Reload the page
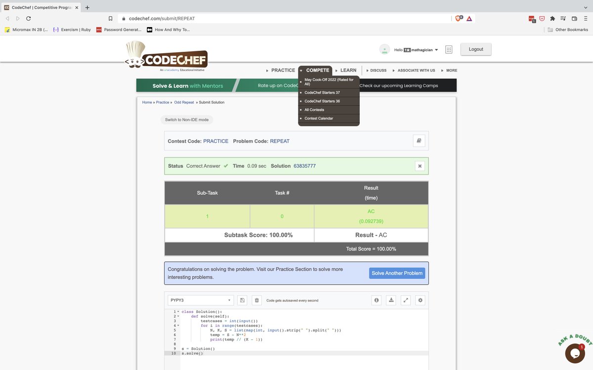Viewport: 593px width, 370px height. pos(29,18)
